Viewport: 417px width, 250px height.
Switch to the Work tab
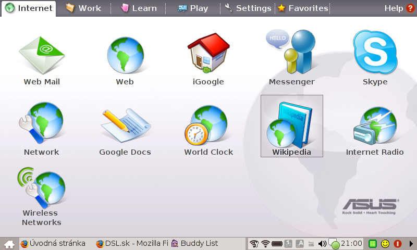pos(83,8)
